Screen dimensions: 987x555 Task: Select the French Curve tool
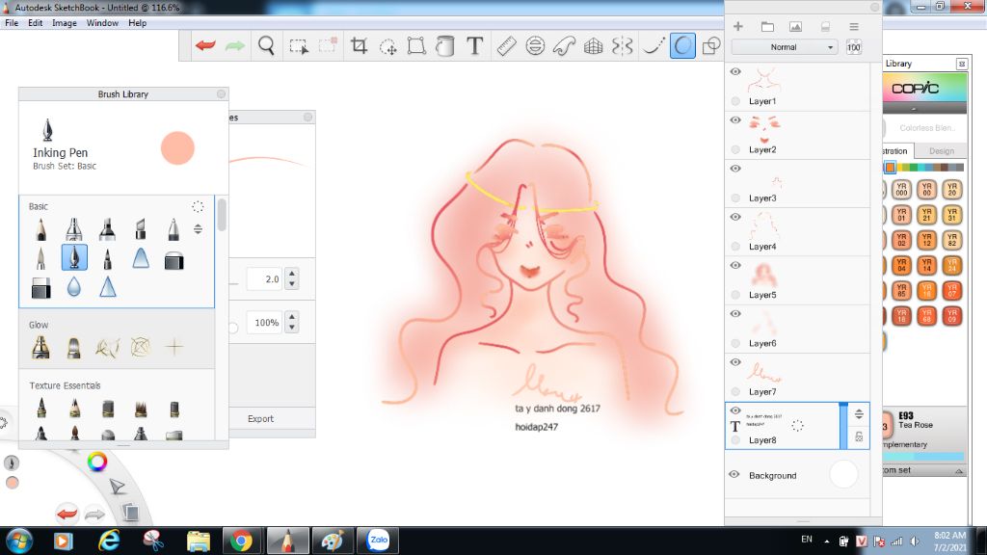564,46
